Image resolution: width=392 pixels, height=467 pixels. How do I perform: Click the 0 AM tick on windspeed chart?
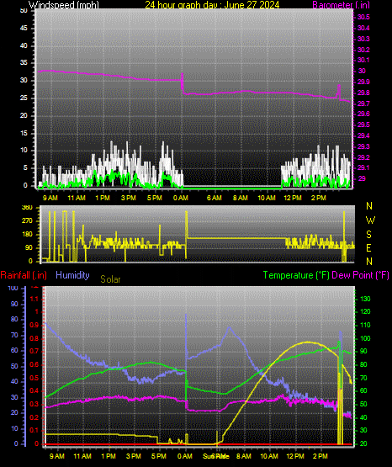(180, 198)
